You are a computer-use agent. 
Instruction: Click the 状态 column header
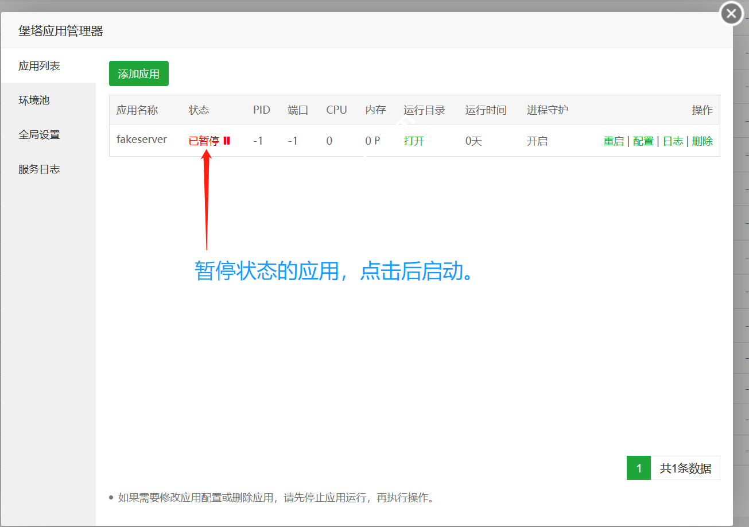pyautogui.click(x=199, y=110)
